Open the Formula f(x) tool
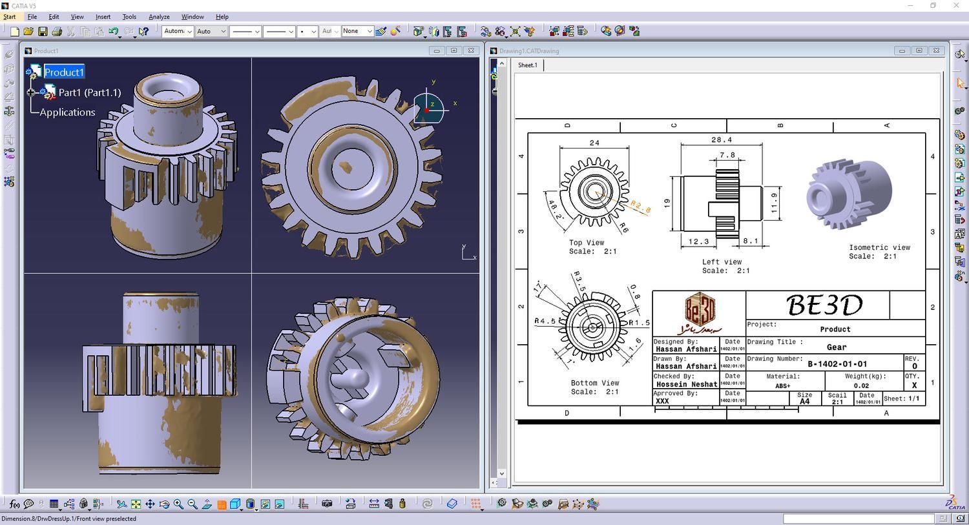Viewport: 969px width, 525px height. tap(14, 504)
